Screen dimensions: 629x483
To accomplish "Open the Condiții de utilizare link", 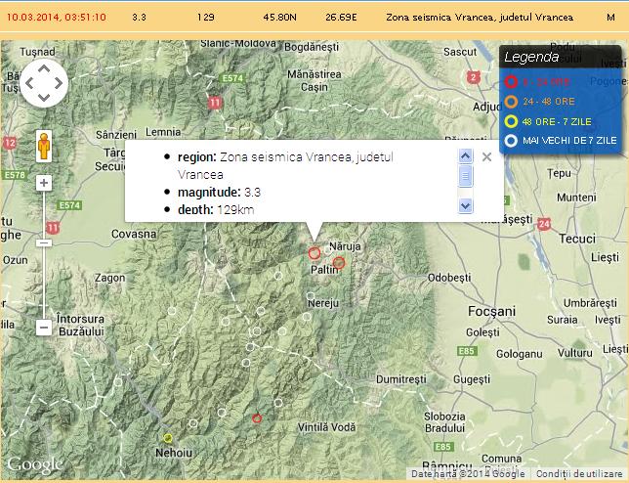I will pos(578,474).
